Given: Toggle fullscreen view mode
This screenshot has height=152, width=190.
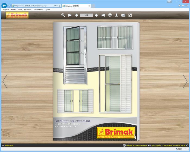Looking at the screenshot, I should (130, 15).
